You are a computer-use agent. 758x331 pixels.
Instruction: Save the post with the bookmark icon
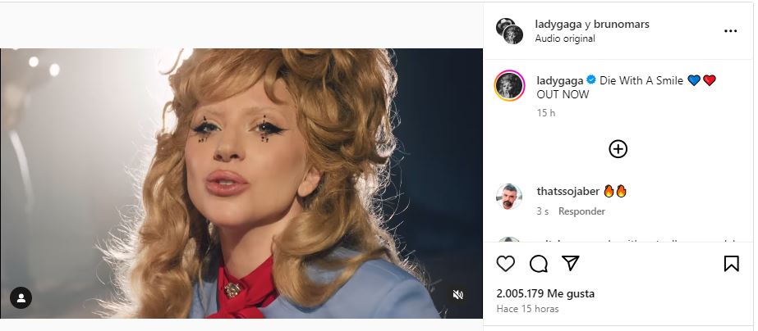[731, 264]
